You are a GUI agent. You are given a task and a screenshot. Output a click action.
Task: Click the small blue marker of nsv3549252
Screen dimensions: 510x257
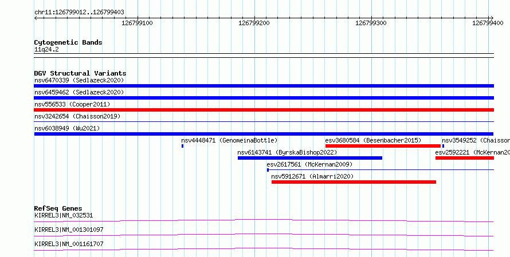443,146
